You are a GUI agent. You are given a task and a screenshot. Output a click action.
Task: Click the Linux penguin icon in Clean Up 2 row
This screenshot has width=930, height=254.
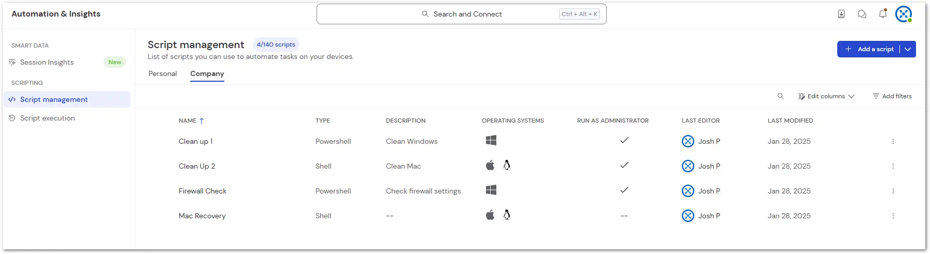point(507,166)
